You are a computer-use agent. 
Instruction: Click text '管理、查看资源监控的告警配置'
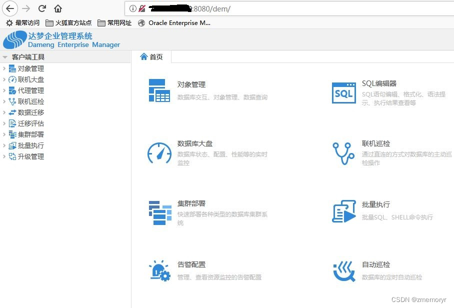click(219, 277)
